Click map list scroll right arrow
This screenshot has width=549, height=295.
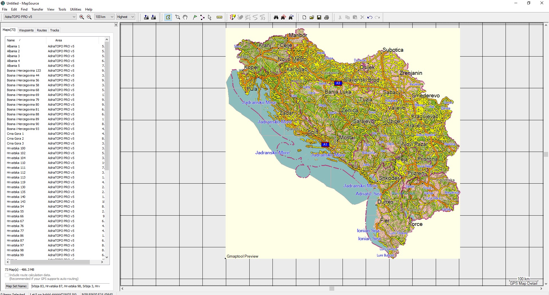(102, 262)
